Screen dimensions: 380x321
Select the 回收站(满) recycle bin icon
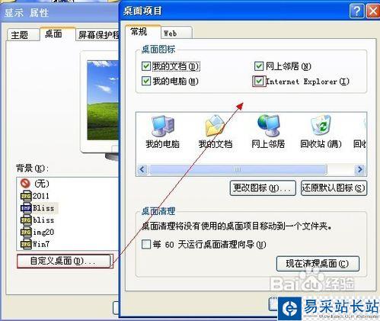point(321,126)
